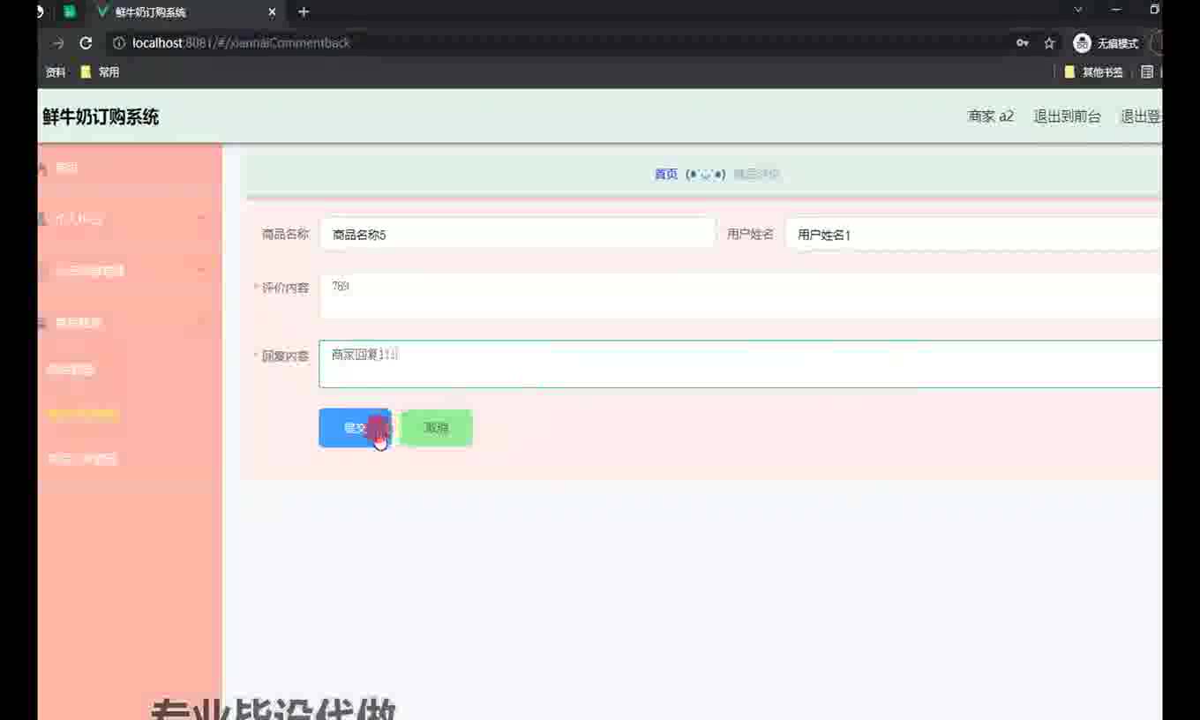Open the 资料 bookmark

click(x=55, y=72)
